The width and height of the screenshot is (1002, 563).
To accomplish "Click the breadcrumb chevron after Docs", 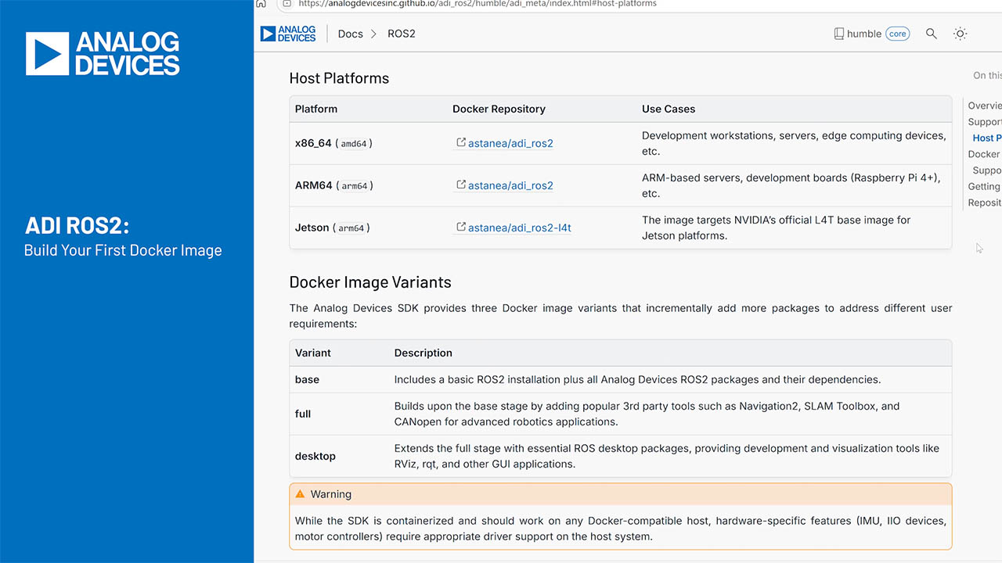I will 374,34.
